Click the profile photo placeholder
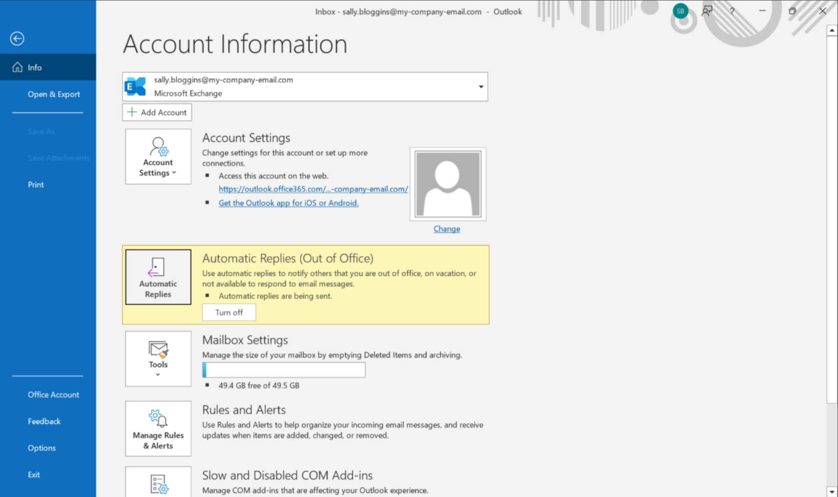The height and width of the screenshot is (497, 838). click(447, 184)
